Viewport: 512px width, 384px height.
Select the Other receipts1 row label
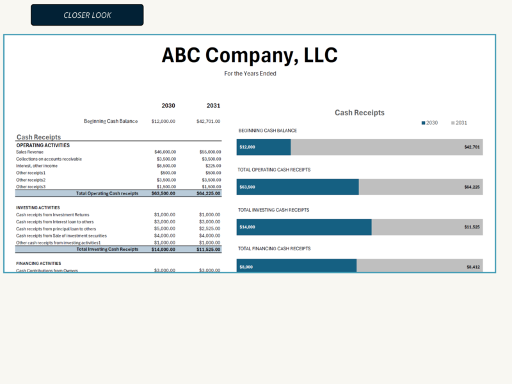pos(31,173)
